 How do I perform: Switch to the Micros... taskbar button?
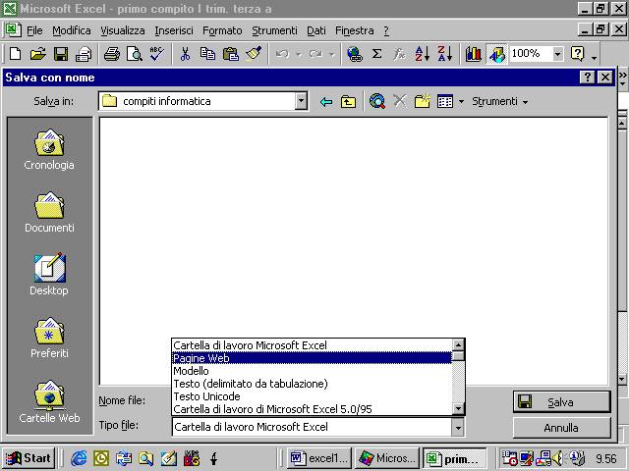386,458
